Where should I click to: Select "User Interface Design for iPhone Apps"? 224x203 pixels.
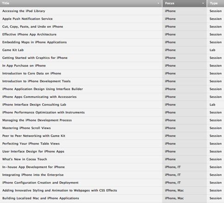coord(33,151)
